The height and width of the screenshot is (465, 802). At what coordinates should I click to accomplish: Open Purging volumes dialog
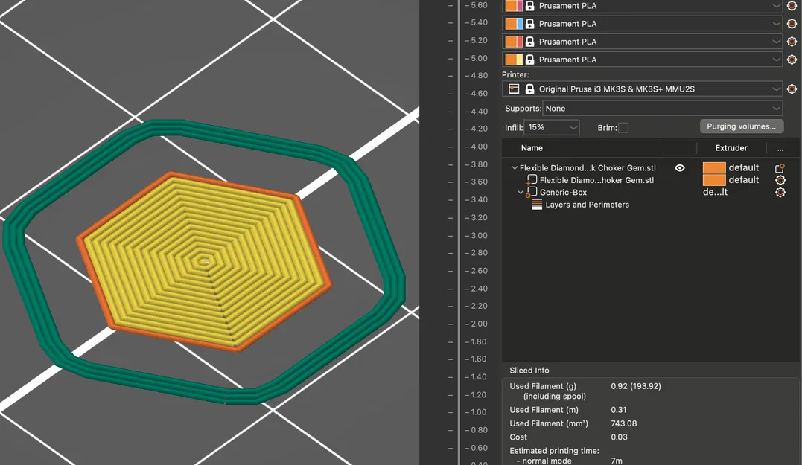tap(741, 126)
